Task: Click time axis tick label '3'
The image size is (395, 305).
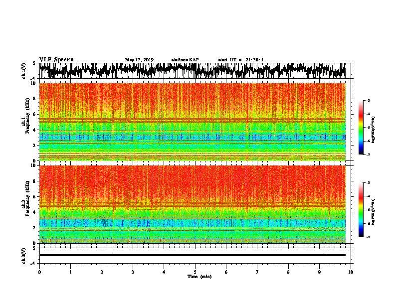Action: [x=133, y=272]
